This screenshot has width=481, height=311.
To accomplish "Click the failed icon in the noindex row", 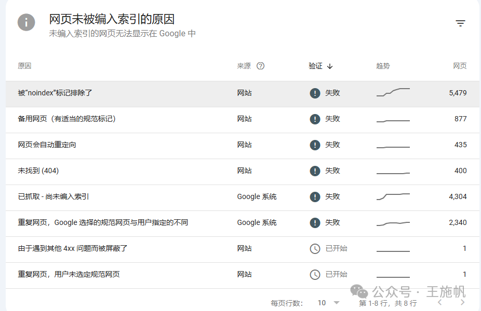I will coord(315,93).
